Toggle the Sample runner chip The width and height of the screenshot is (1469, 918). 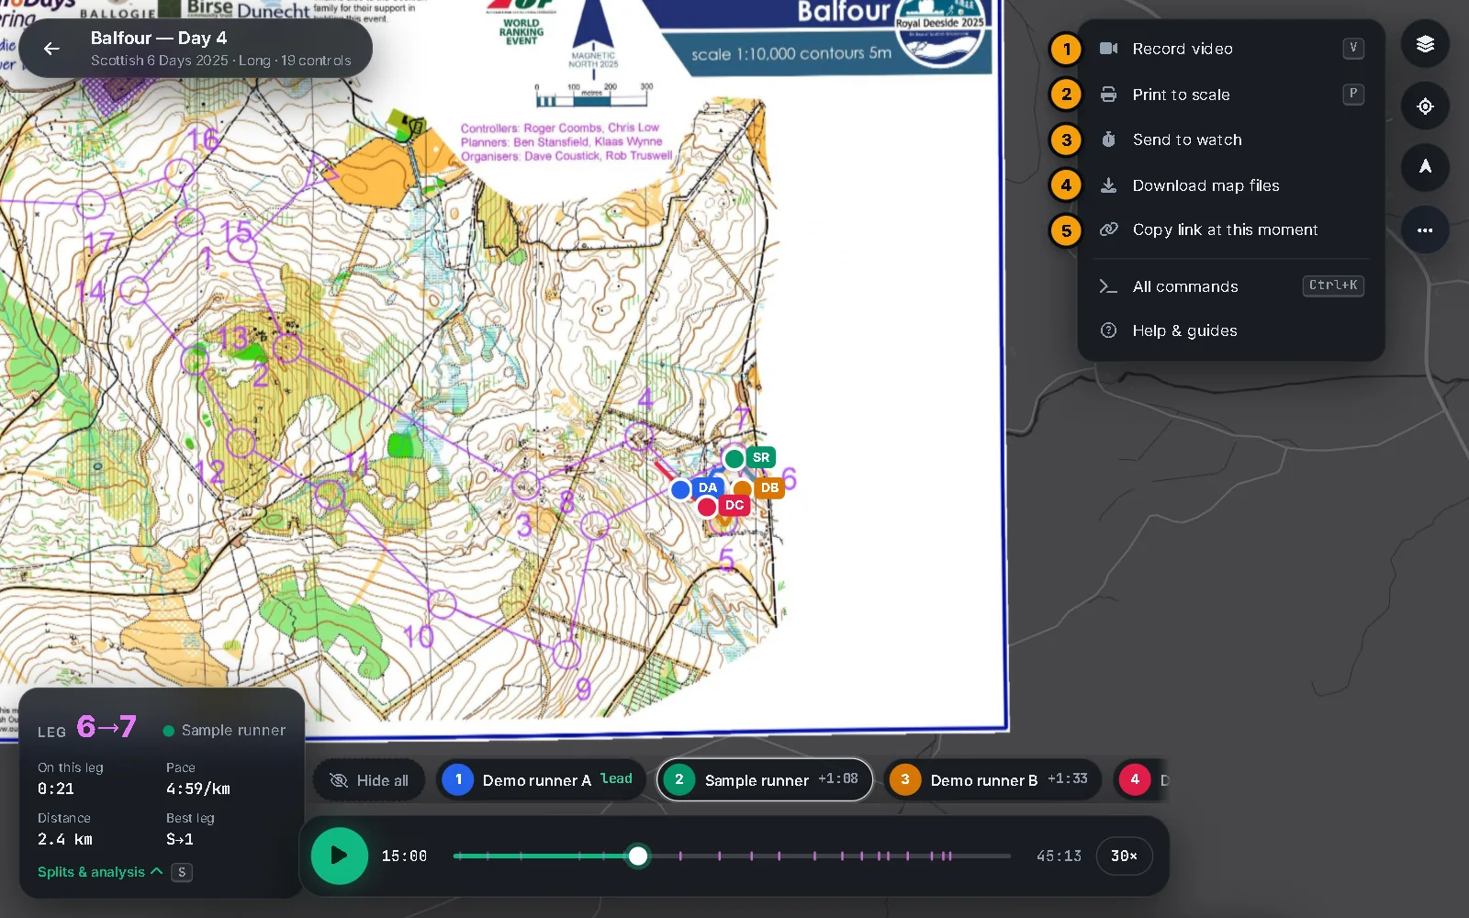(765, 780)
